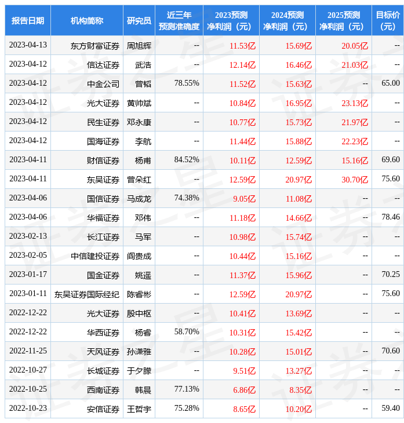Click the 2023 profit value 11.53亿

pyautogui.click(x=242, y=46)
